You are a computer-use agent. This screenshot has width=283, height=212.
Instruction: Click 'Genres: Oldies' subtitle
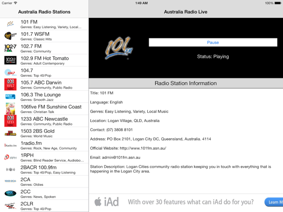tap(32, 184)
